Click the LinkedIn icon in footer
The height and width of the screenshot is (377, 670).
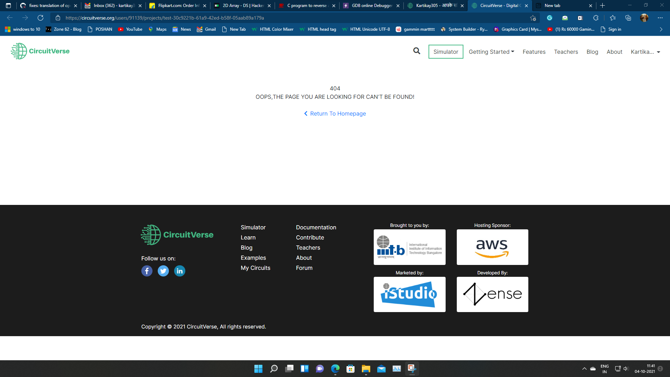tap(179, 271)
